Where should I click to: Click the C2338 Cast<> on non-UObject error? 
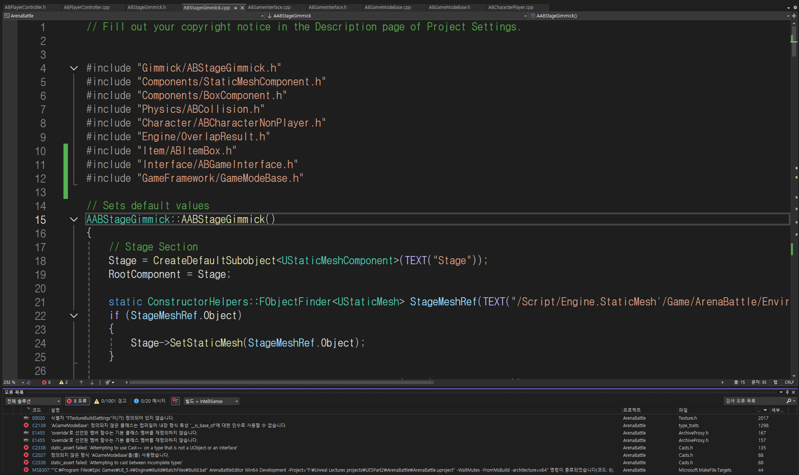(x=400, y=448)
